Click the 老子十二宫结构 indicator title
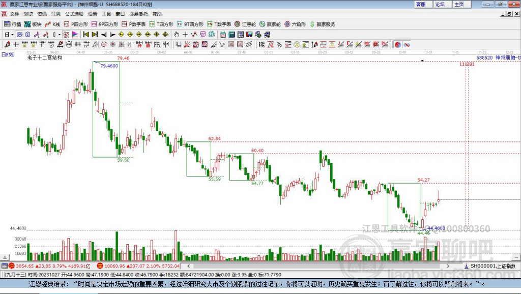The width and height of the screenshot is (521, 294). [45, 57]
